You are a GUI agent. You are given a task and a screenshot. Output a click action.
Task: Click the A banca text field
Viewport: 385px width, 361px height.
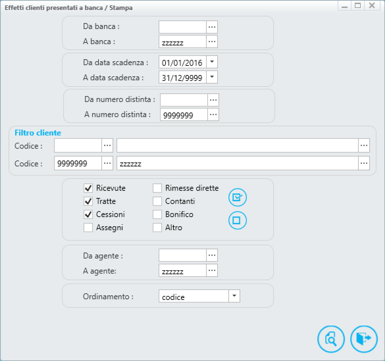[182, 41]
